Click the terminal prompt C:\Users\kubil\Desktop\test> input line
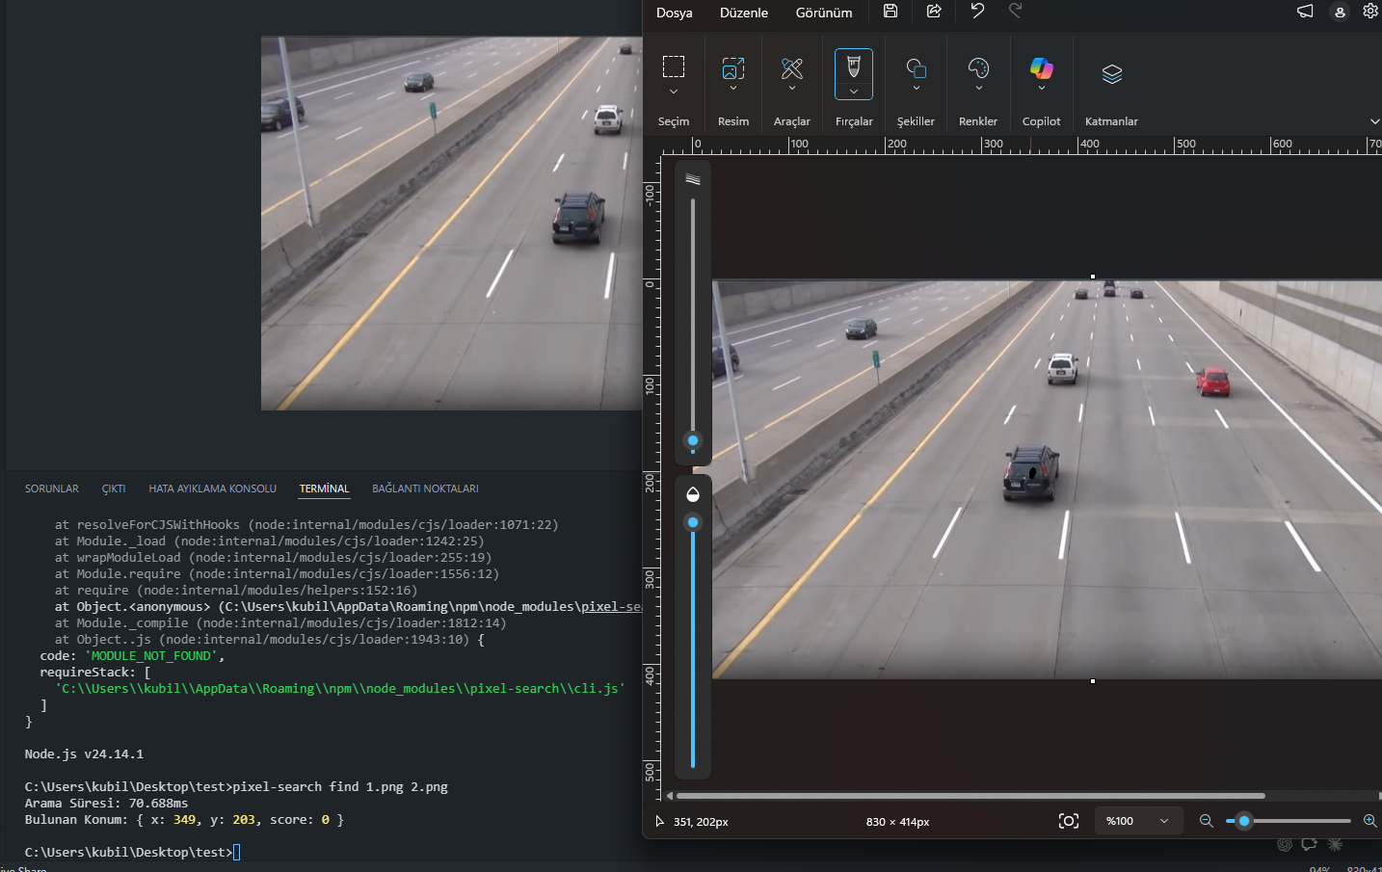Screen dimensions: 1382x872 coord(132,852)
